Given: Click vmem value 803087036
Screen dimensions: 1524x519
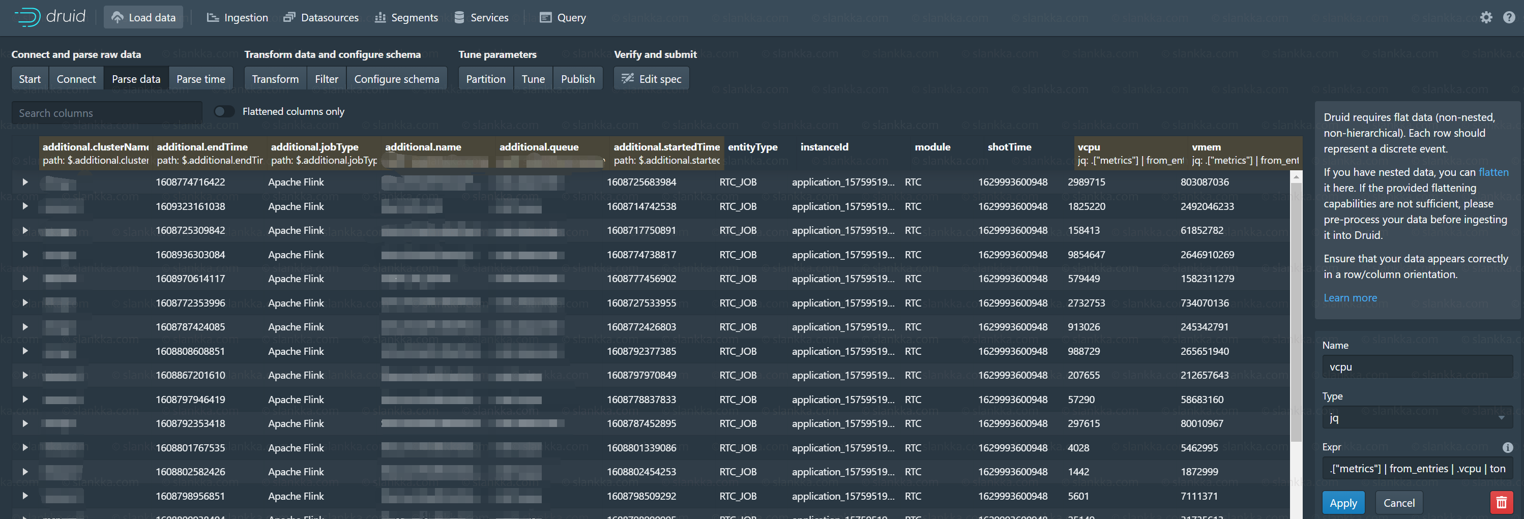Looking at the screenshot, I should [1205, 182].
